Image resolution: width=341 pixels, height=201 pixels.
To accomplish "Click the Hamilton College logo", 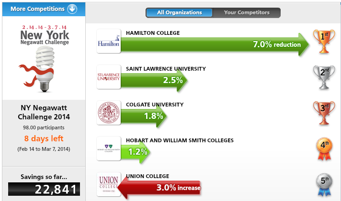I will tap(109, 41).
